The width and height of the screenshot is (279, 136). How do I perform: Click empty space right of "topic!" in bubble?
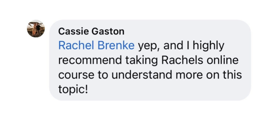click(x=162, y=89)
